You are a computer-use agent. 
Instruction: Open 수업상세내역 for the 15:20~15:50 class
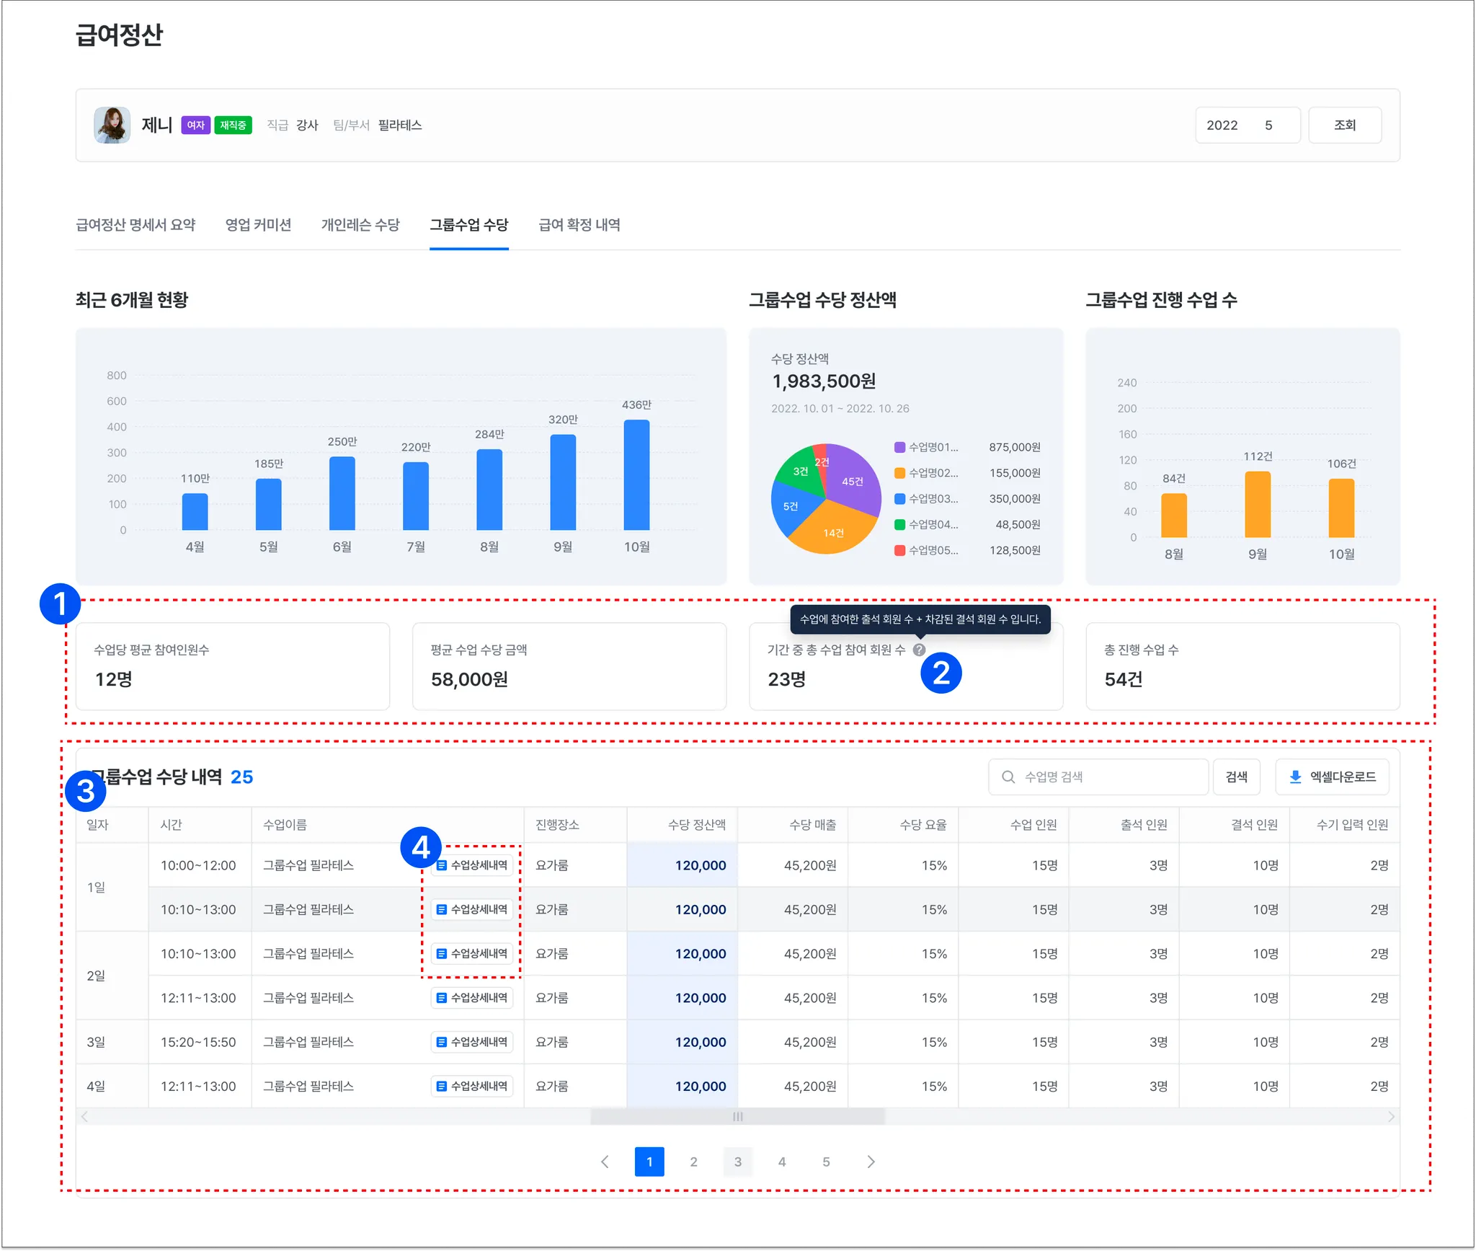click(x=472, y=1042)
